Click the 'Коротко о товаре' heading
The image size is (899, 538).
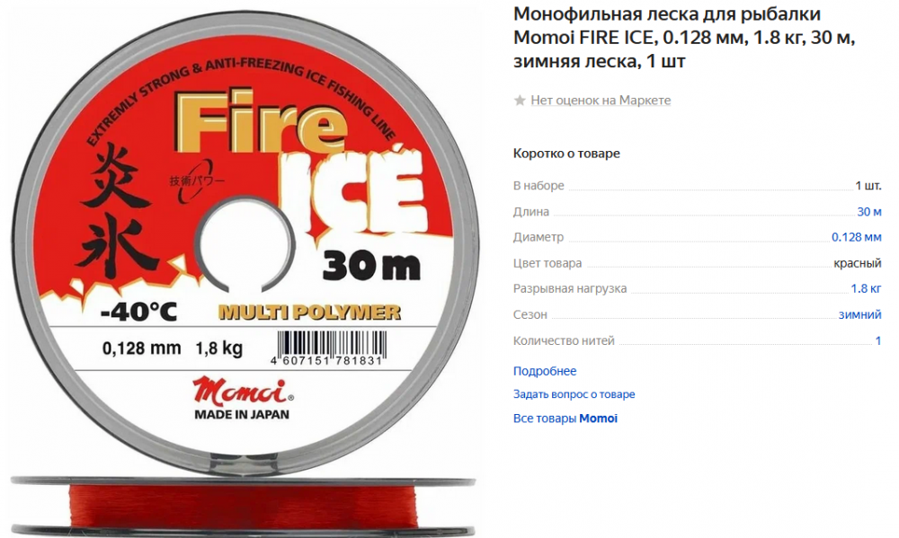point(566,154)
